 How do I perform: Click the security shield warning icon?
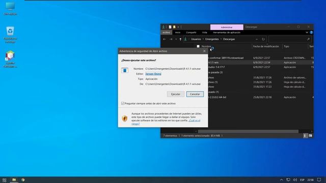pos(124,118)
